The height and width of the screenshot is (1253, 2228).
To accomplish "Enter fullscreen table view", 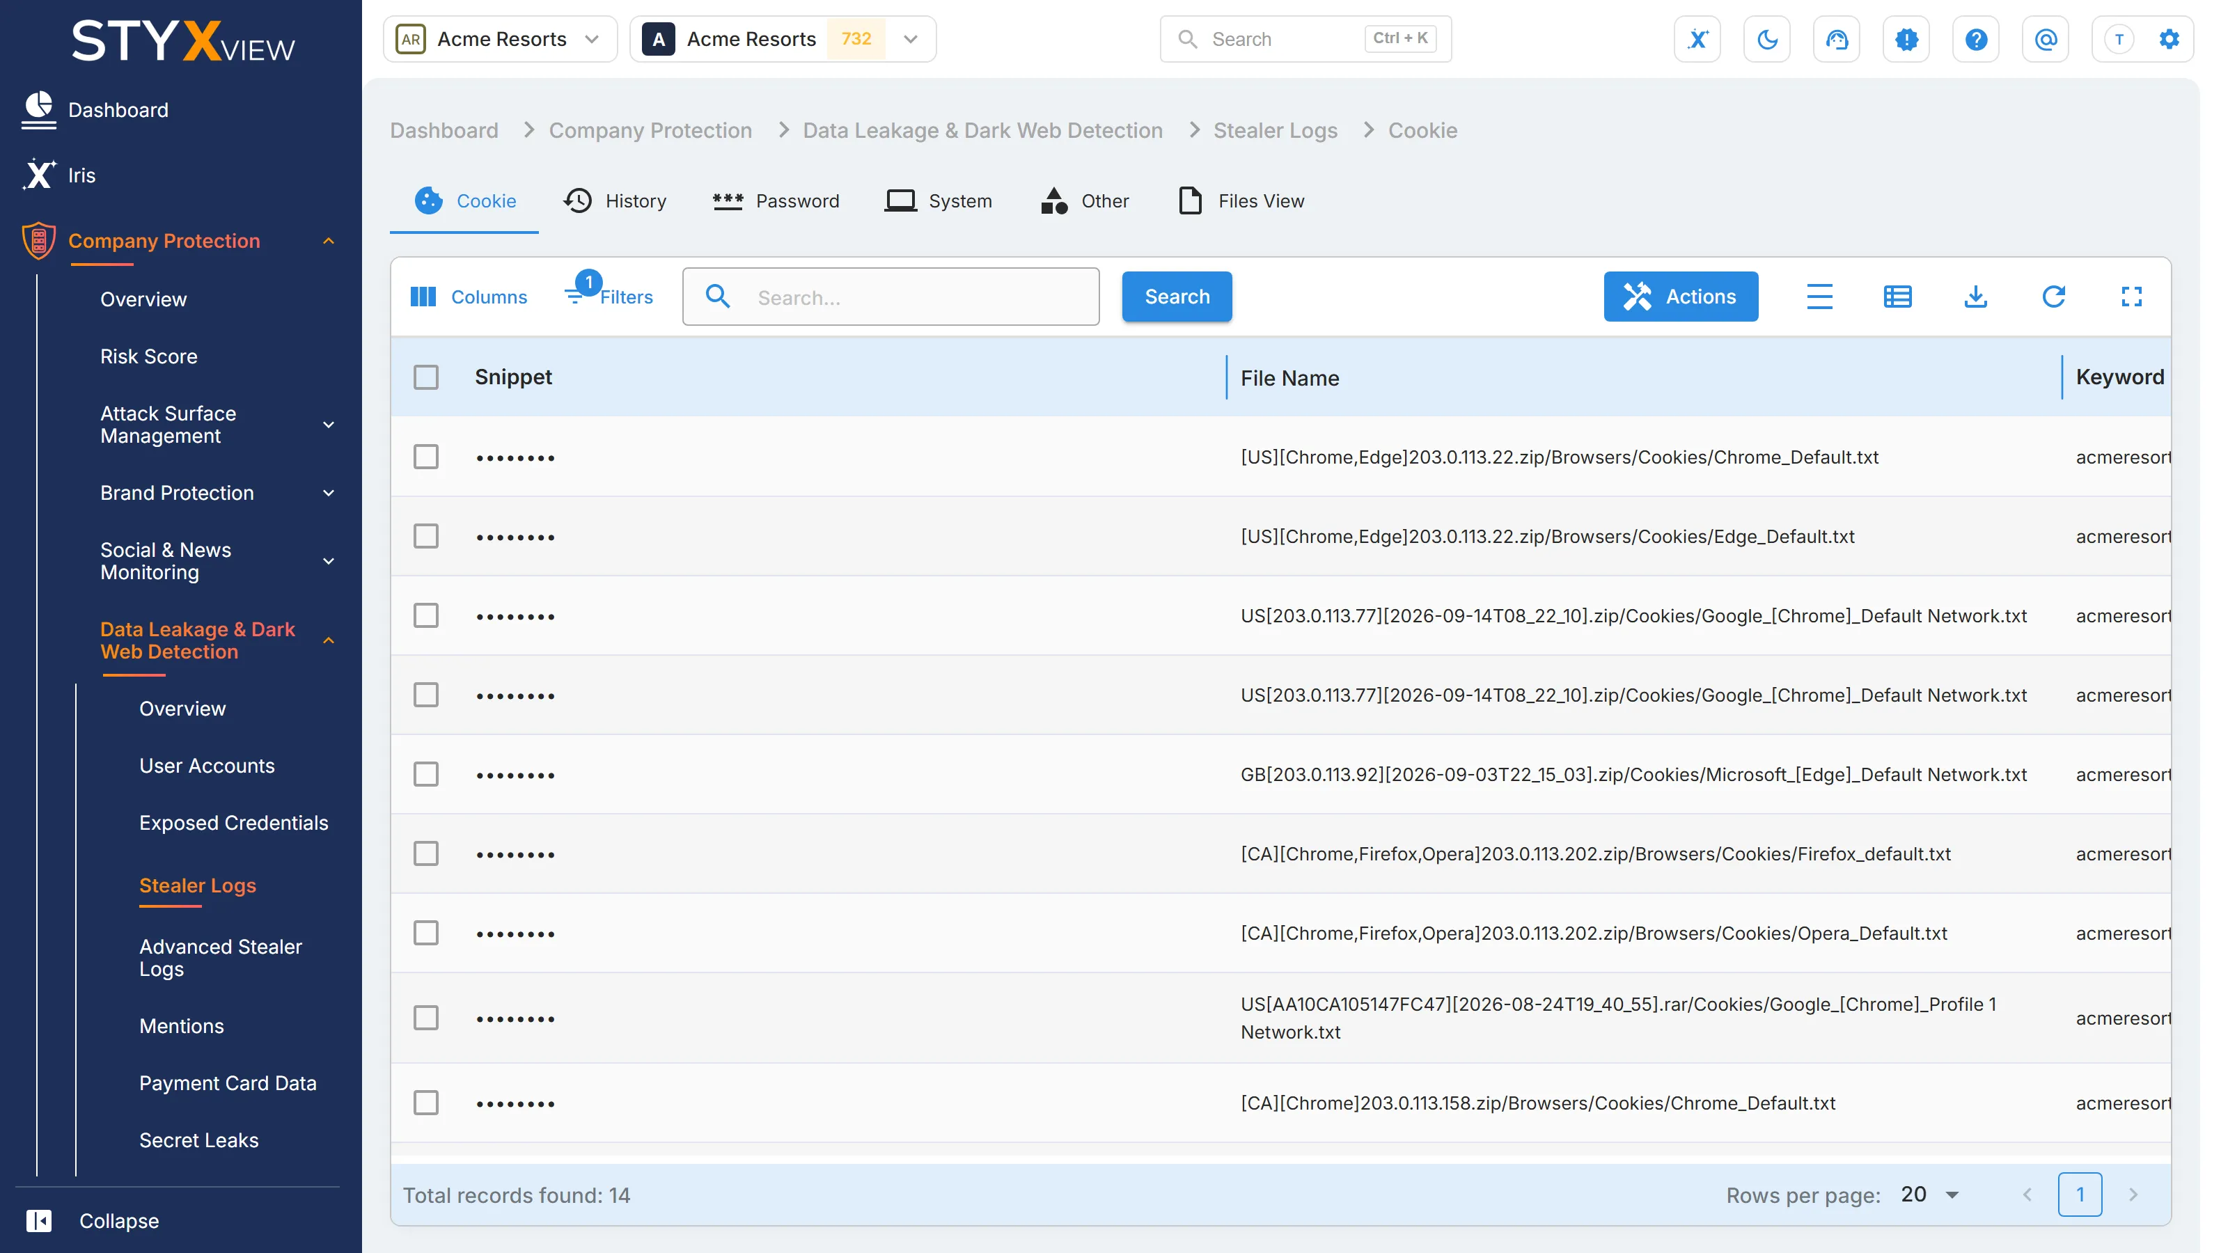I will (x=2131, y=297).
